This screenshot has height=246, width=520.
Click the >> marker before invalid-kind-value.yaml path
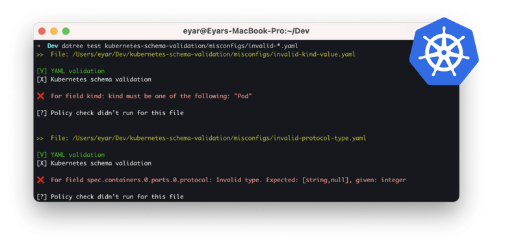40,55
